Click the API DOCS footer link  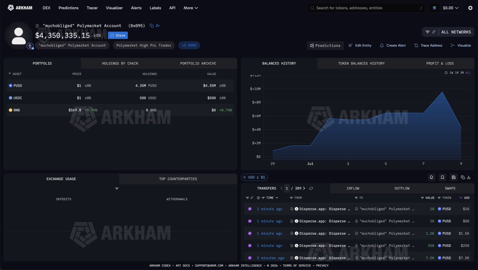tap(183, 266)
